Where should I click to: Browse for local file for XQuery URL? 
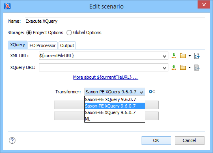(x=183, y=67)
